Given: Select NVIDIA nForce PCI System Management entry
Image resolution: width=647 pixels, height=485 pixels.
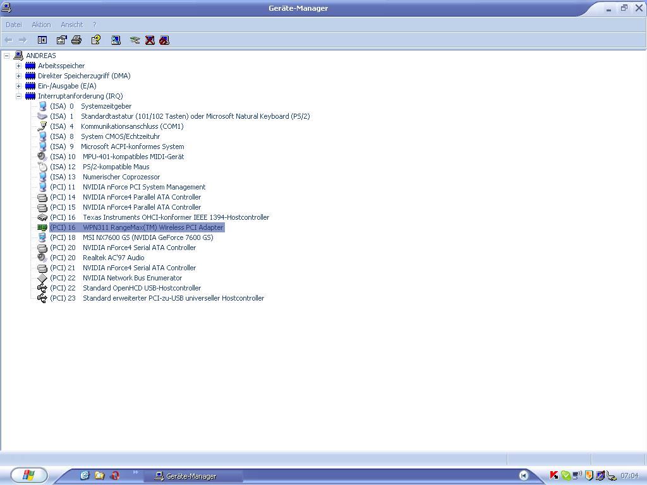Looking at the screenshot, I should click(128, 187).
